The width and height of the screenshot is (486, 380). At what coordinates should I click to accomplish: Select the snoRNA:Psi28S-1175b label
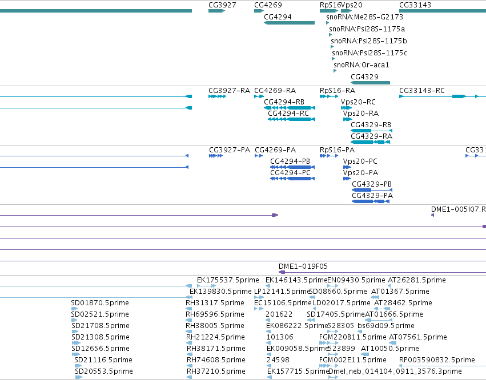(x=369, y=41)
